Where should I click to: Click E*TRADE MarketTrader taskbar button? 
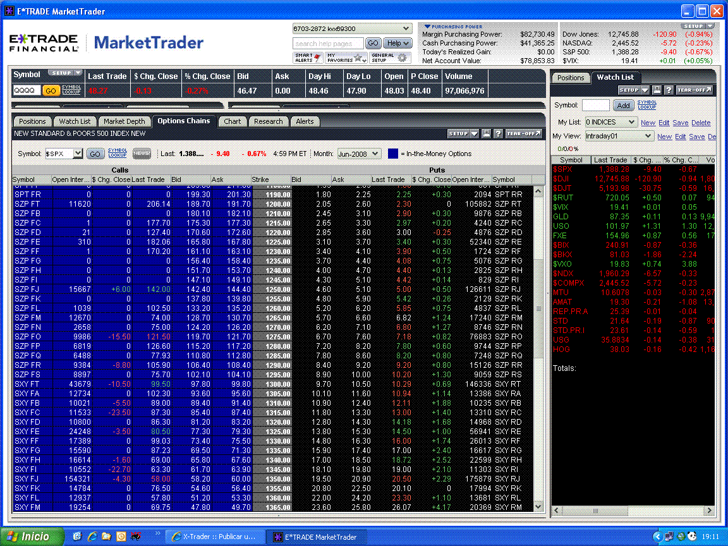pos(316,537)
